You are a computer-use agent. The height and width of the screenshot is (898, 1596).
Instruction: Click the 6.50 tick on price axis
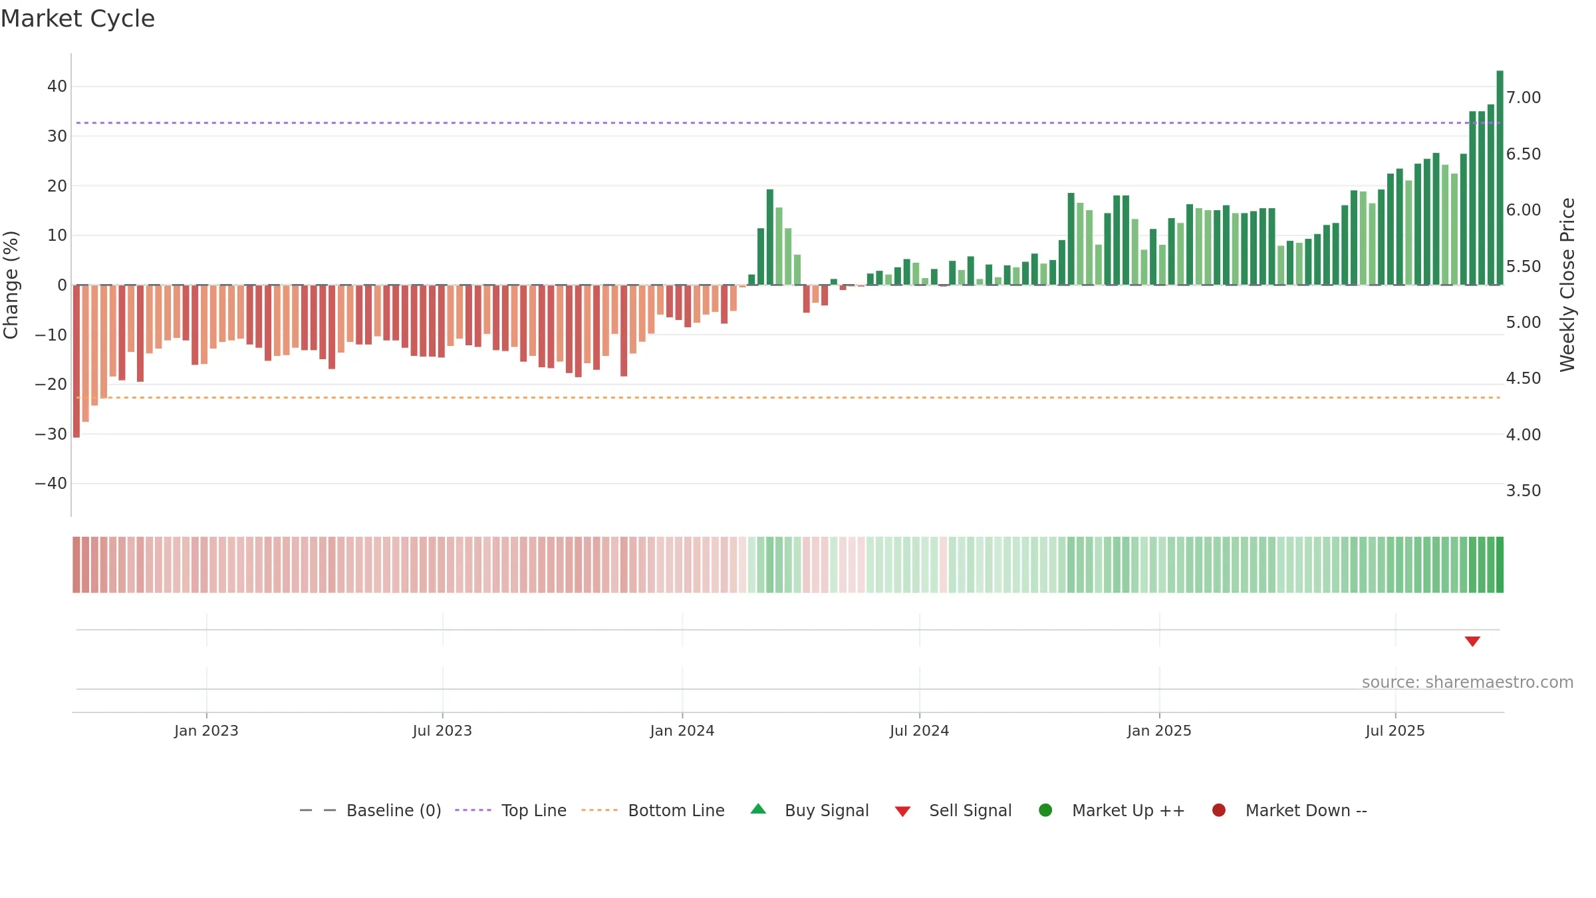(1524, 154)
